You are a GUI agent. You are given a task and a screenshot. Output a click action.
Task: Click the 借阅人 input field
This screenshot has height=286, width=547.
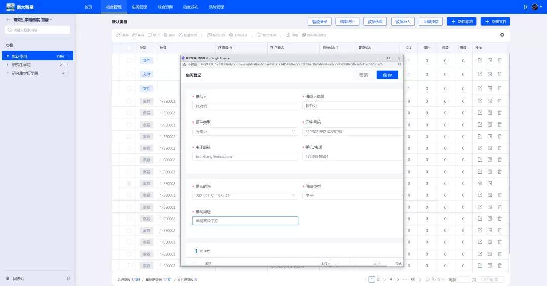pos(245,106)
